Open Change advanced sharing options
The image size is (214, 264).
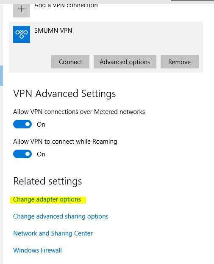[61, 216]
